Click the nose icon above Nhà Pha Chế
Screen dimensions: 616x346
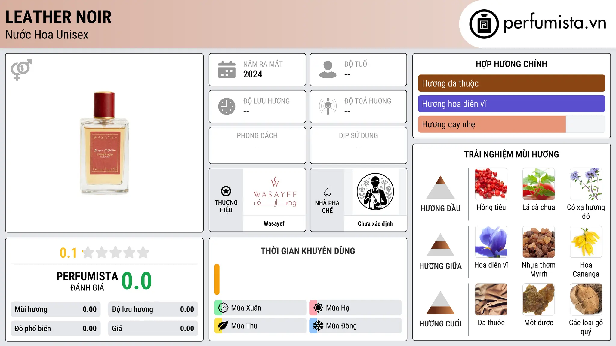[x=327, y=191]
